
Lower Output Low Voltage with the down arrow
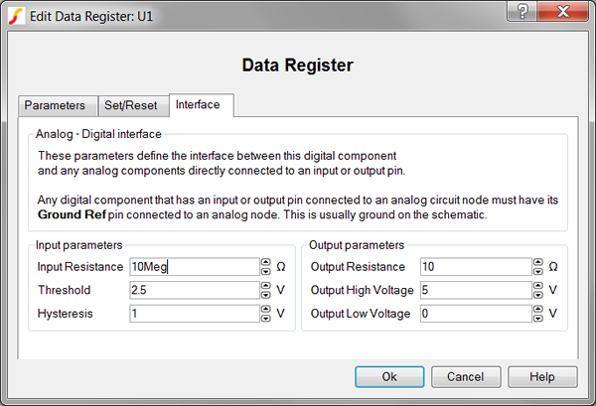(537, 318)
